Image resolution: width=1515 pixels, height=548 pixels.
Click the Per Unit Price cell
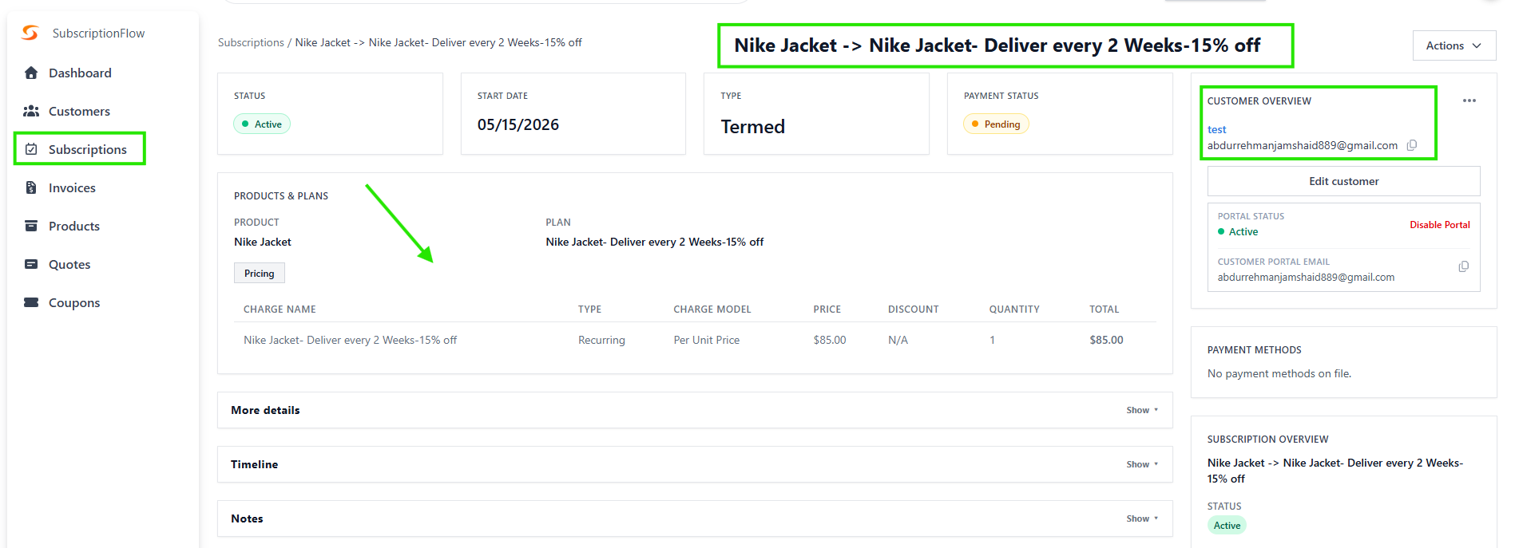(706, 340)
